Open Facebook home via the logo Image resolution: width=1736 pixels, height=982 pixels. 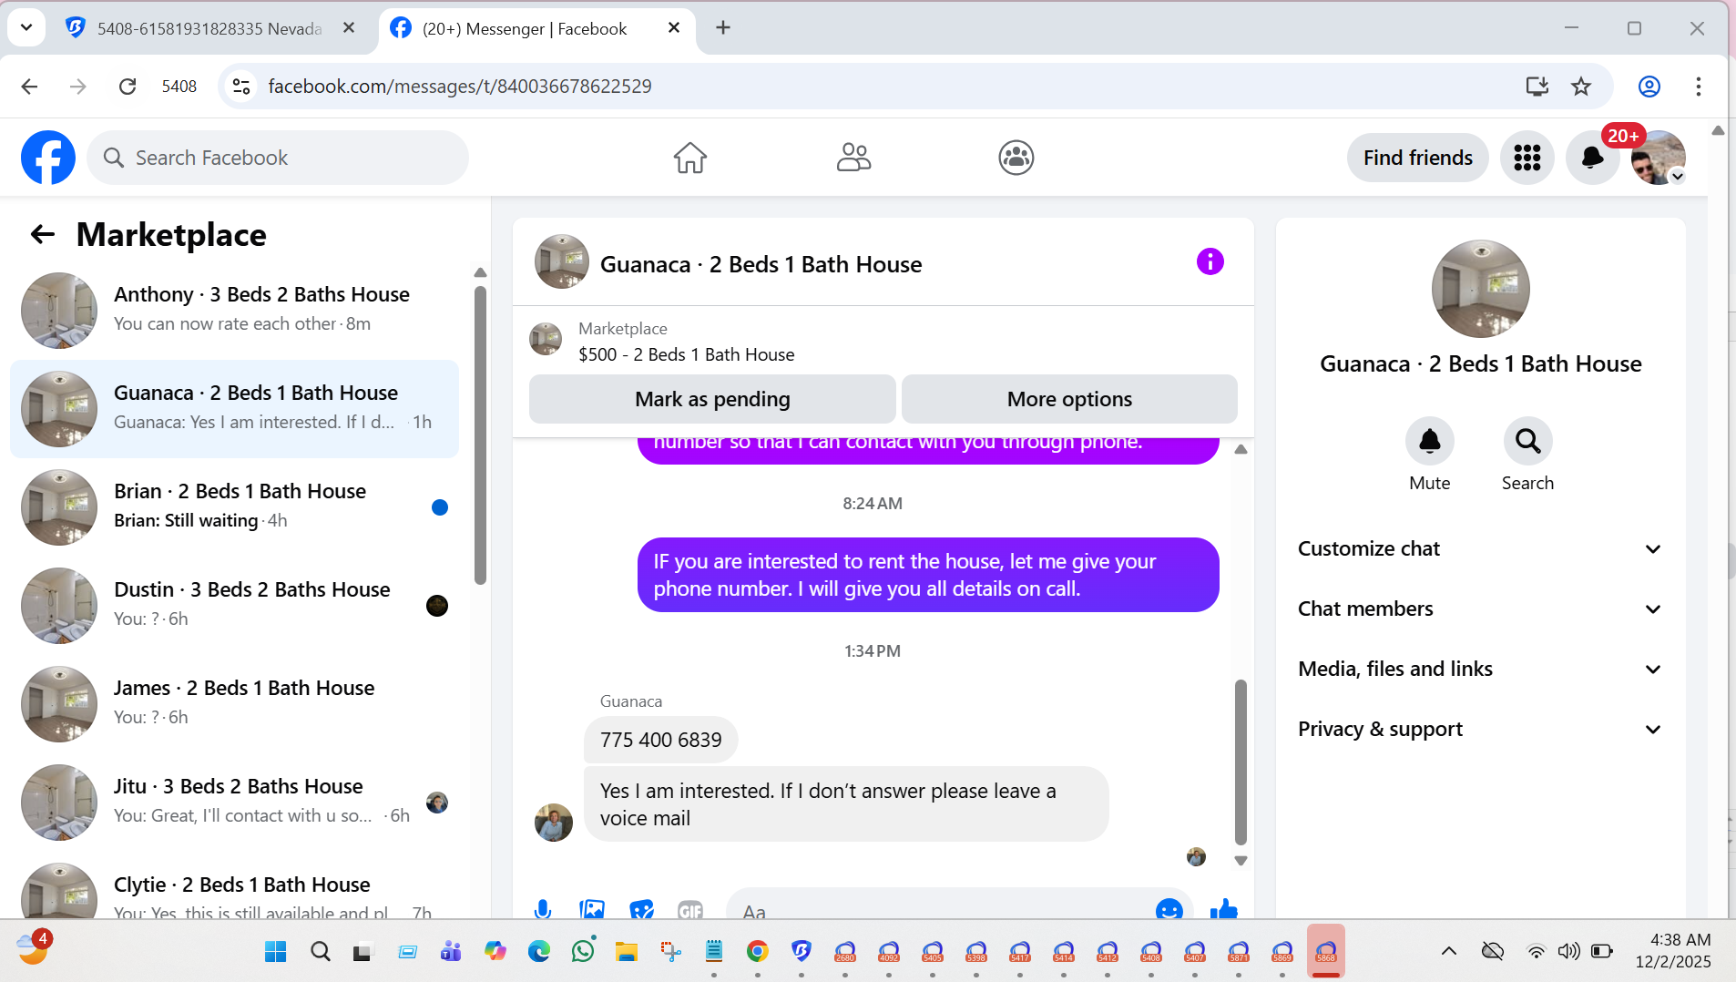coord(48,158)
